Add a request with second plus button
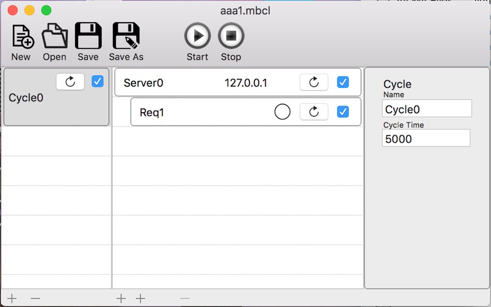Image resolution: width=491 pixels, height=307 pixels. pyautogui.click(x=140, y=299)
